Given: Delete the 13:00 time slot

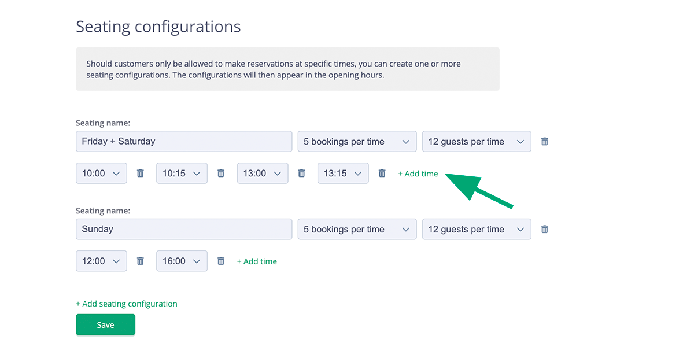Looking at the screenshot, I should 301,173.
